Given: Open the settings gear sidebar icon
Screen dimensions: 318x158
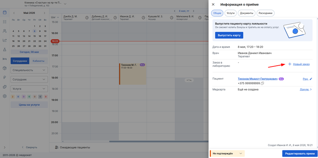Looking at the screenshot, I should pos(4,96).
